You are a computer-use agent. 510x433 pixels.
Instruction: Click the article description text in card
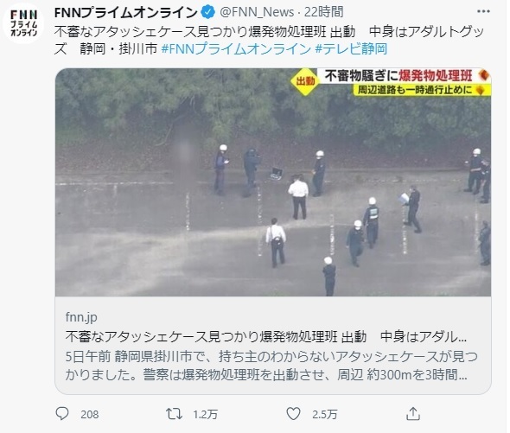271,366
